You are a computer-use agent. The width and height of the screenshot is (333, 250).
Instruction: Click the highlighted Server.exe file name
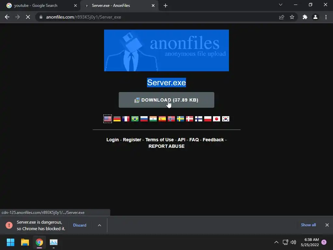pyautogui.click(x=166, y=82)
